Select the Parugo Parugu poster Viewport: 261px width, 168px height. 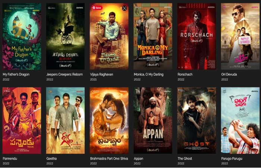(x=240, y=121)
